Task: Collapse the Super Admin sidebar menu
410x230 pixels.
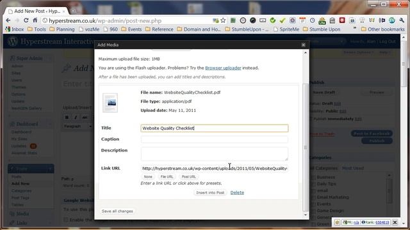Action: [x=50, y=58]
